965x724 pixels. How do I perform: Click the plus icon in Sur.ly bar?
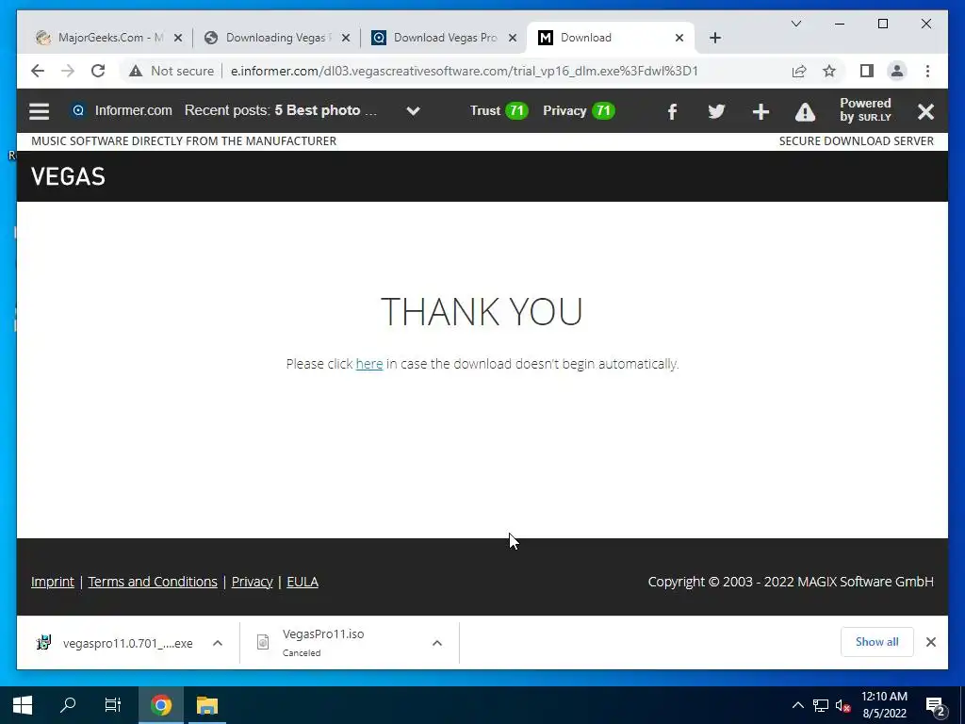761,111
